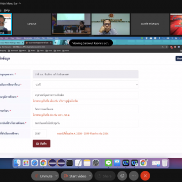Open a new browser tab with plus

pos(55,43)
